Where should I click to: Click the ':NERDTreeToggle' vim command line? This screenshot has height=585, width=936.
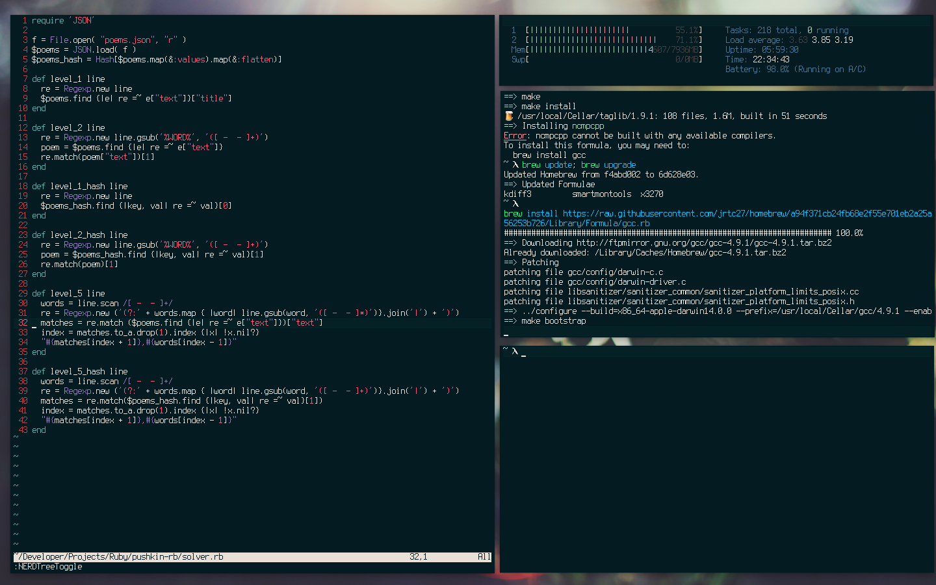pyautogui.click(x=48, y=566)
